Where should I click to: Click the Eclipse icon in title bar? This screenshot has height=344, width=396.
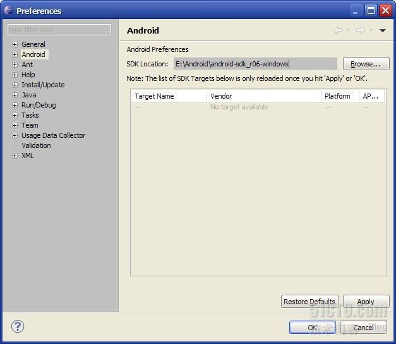pos(9,10)
